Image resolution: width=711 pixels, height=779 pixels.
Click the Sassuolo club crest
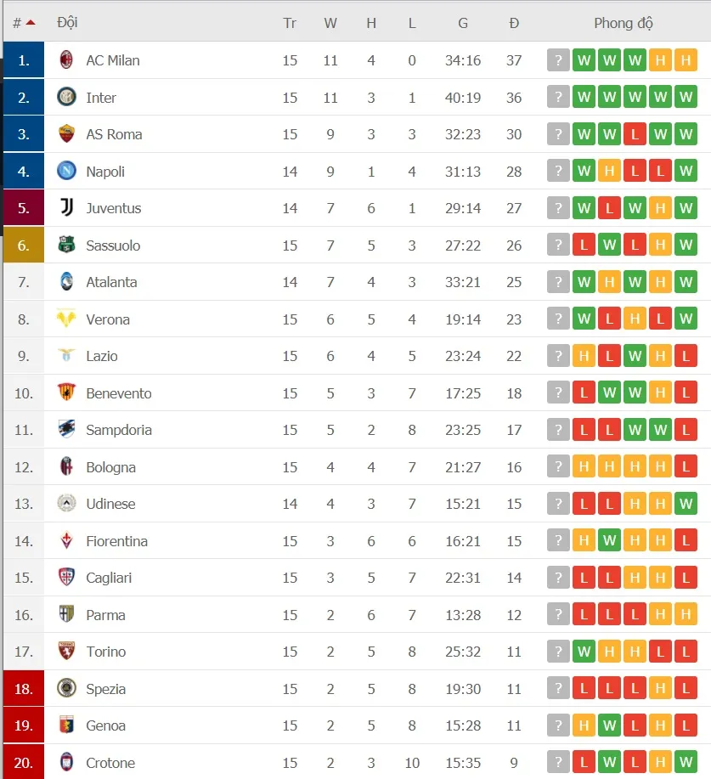pyautogui.click(x=66, y=246)
